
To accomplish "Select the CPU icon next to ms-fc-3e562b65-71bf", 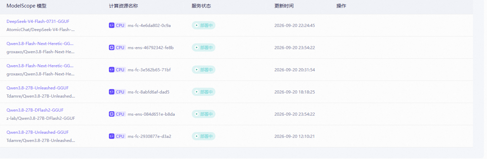I will 112,70.
